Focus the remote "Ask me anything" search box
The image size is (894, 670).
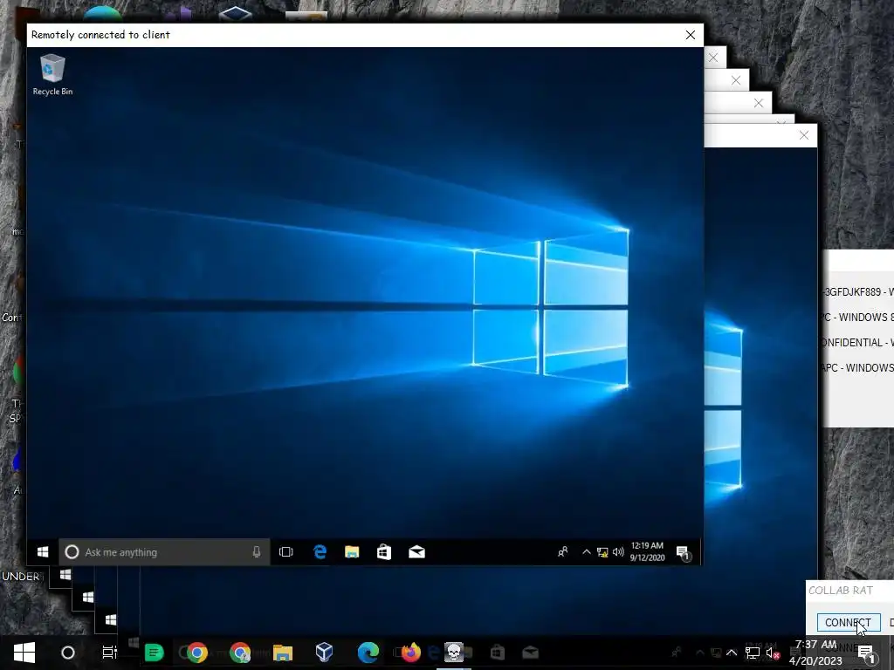point(164,552)
